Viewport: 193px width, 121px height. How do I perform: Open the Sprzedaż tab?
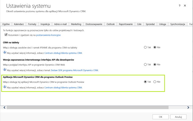[x=150, y=24]
